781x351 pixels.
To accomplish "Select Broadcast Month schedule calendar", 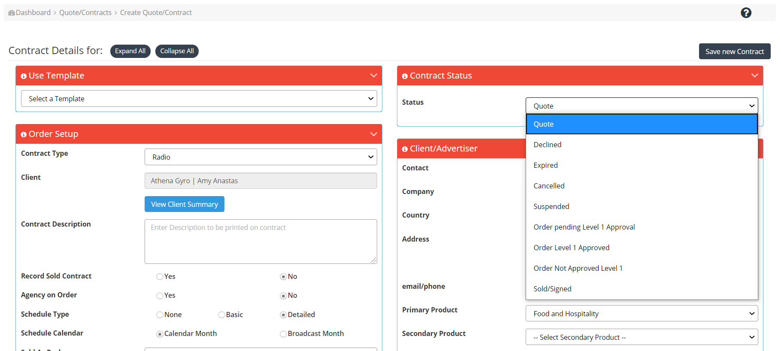I will 283,334.
